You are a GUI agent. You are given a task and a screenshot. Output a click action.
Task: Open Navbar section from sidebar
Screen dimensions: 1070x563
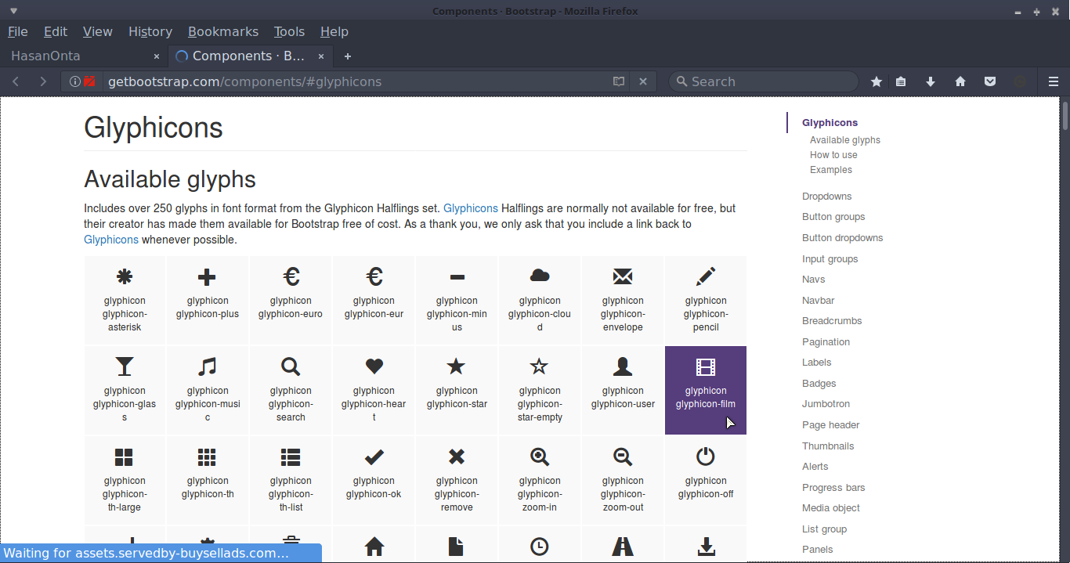pyautogui.click(x=819, y=301)
